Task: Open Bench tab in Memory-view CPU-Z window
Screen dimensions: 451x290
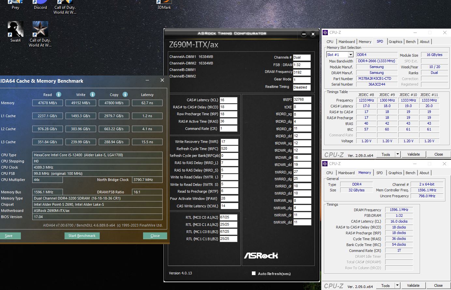Action: [x=411, y=173]
